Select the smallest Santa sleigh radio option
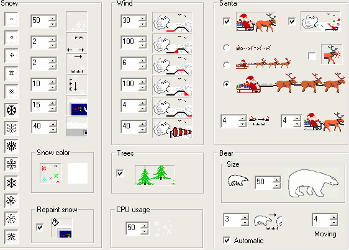This screenshot has width=349, height=250. pos(227,48)
